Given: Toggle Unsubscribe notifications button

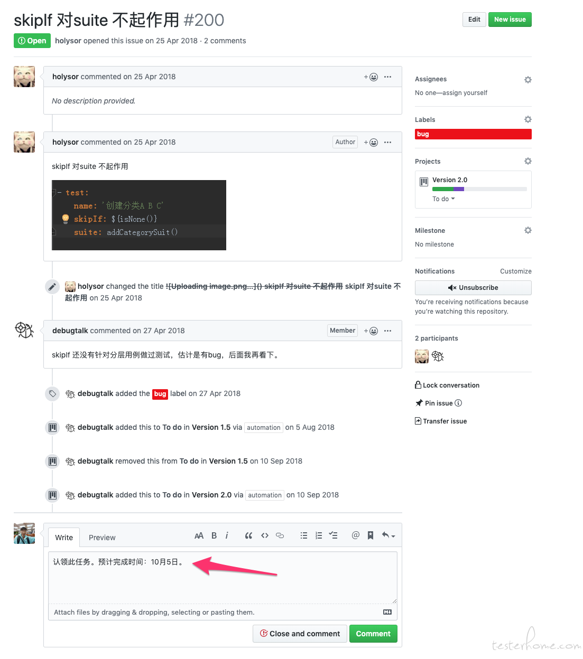Looking at the screenshot, I should [473, 288].
